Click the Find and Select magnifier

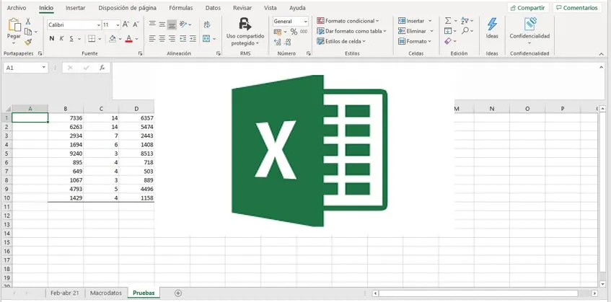click(x=465, y=31)
